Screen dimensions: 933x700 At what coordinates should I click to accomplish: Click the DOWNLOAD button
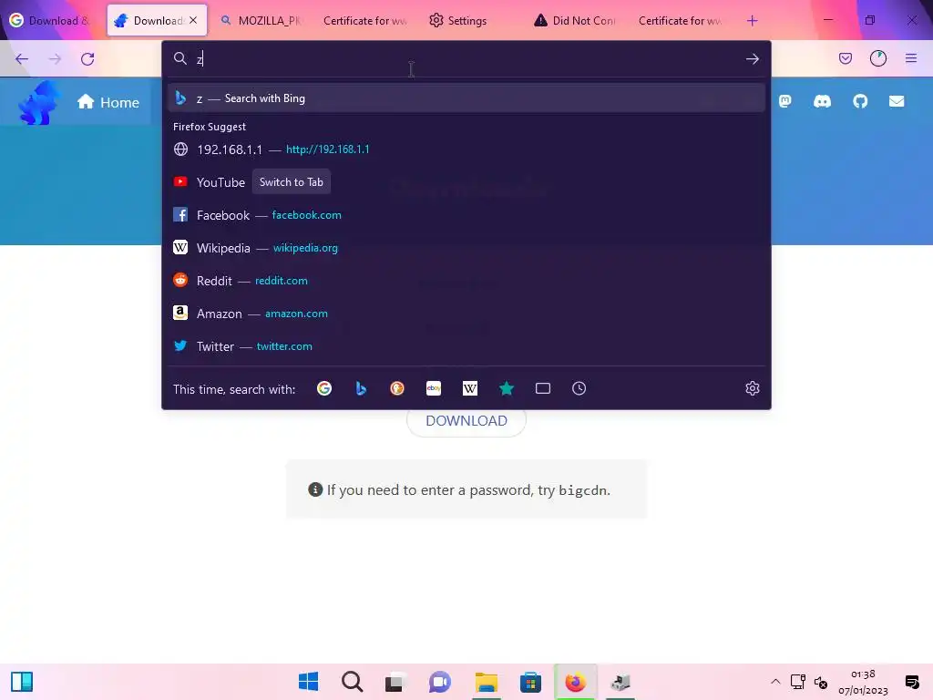pyautogui.click(x=466, y=421)
